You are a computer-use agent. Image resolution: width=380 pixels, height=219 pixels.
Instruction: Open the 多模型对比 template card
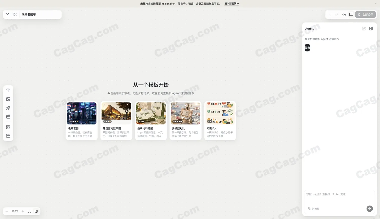(x=185, y=121)
